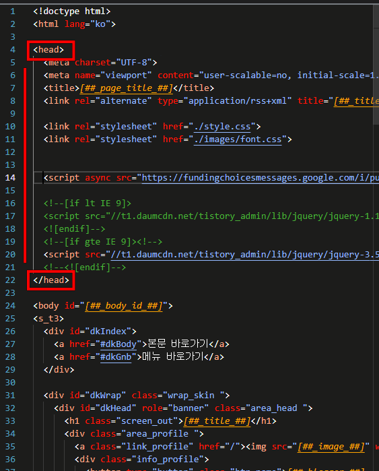The image size is (379, 471).
Task: Click the #dkGnb anchor href
Action: point(116,357)
